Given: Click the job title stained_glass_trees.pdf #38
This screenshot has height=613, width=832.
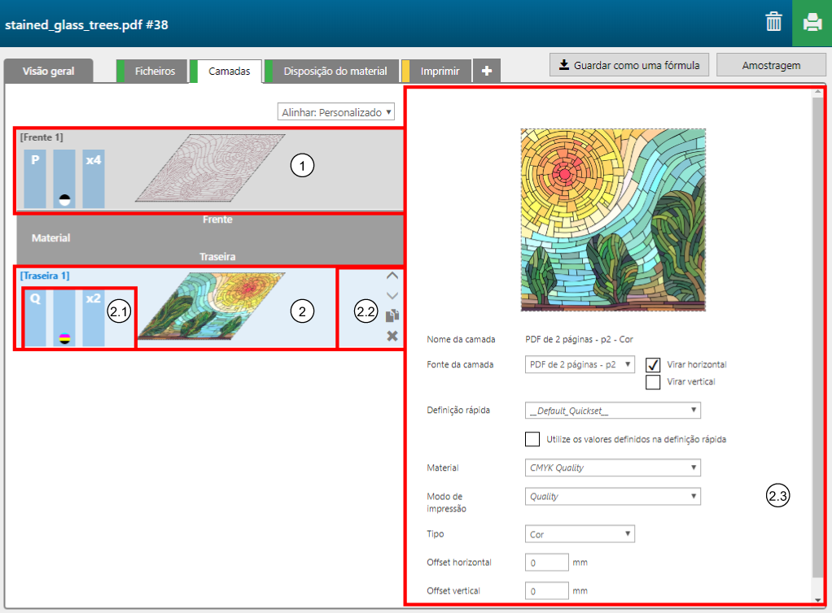Looking at the screenshot, I should coord(86,25).
